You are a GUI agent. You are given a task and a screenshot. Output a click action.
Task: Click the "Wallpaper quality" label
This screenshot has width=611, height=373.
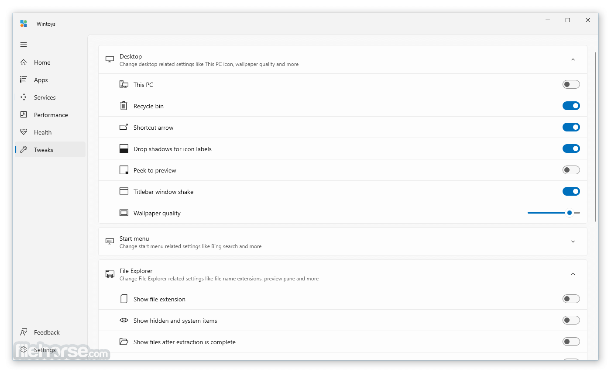(157, 213)
